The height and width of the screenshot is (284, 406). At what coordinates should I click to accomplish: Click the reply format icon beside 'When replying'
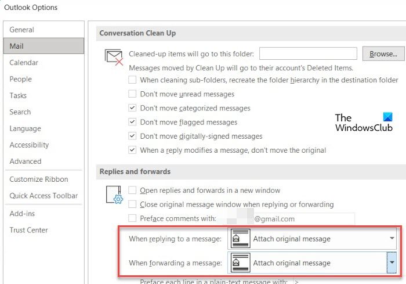pyautogui.click(x=240, y=238)
